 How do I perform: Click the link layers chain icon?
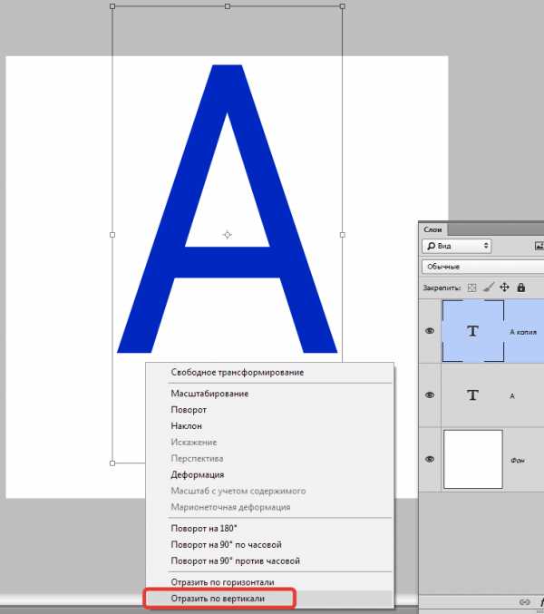[524, 602]
